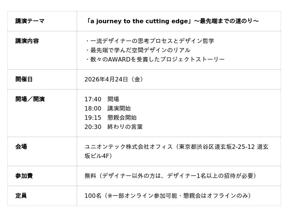This screenshot has width=295, height=217.
Task: Select the AWARDを受賞したプロジェクトストーリー bullet
Action: pyautogui.click(x=155, y=59)
